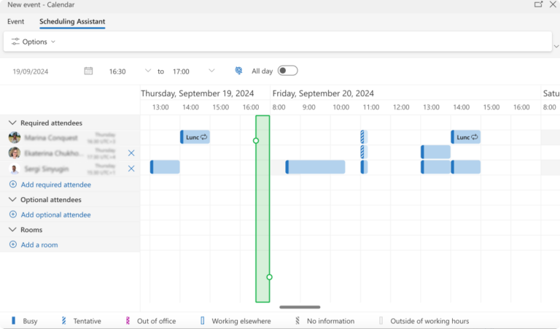Image resolution: width=560 pixels, height=329 pixels.
Task: Switch to the Event tab
Action: click(x=15, y=22)
